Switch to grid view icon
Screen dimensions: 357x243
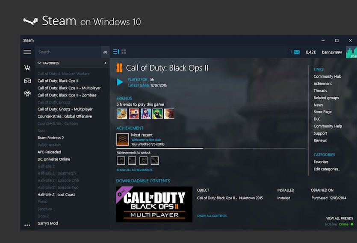pyautogui.click(x=124, y=52)
